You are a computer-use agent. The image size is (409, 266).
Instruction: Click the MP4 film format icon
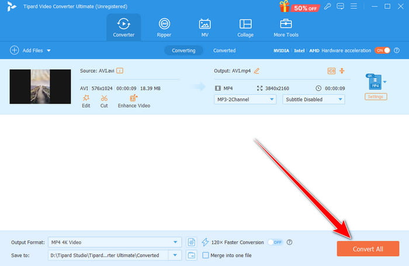[218, 88]
